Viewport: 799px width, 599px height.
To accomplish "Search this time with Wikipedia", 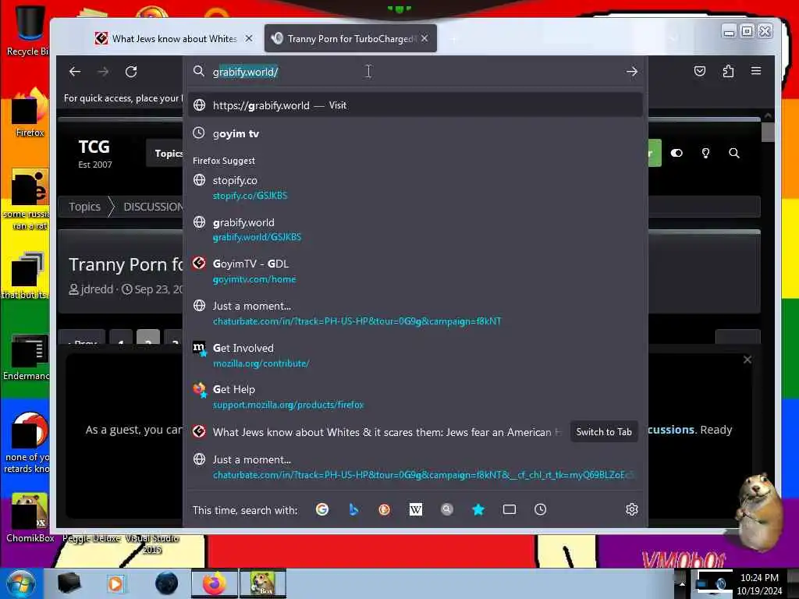I will click(416, 509).
